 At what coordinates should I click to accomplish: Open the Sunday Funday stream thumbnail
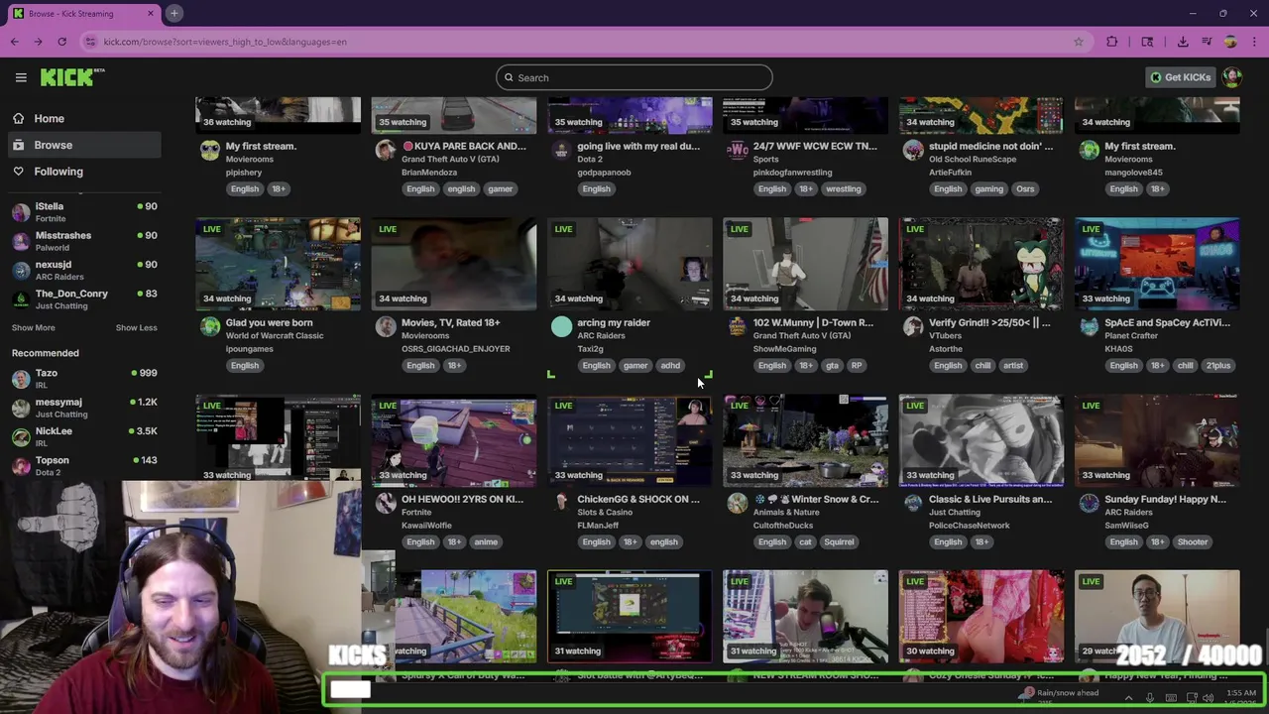tap(1157, 440)
